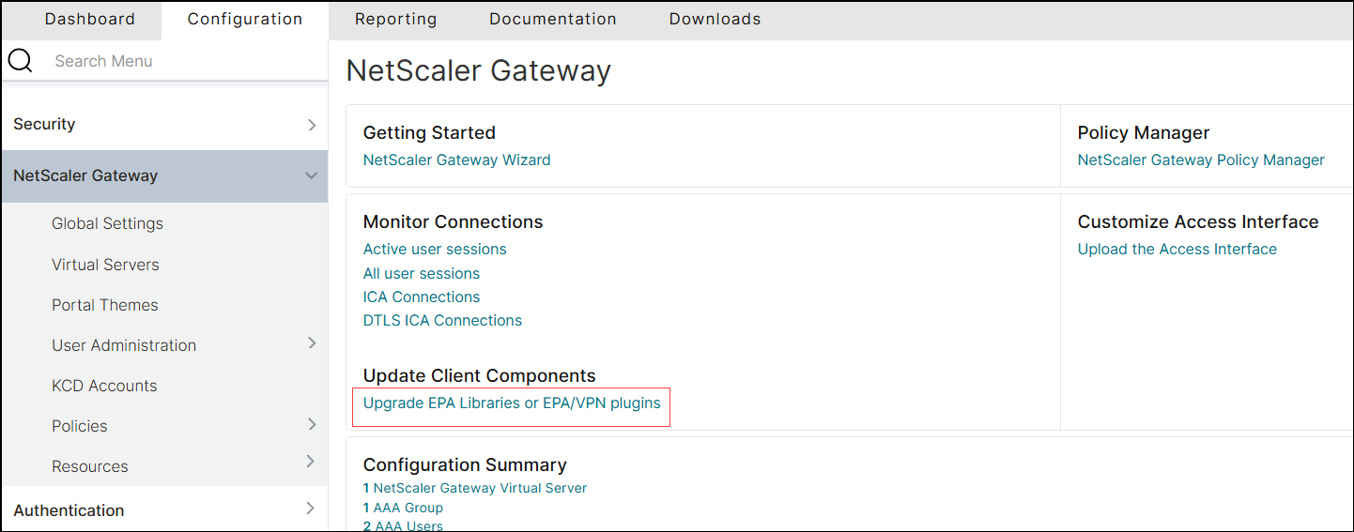
Task: View Active user sessions
Action: (435, 249)
